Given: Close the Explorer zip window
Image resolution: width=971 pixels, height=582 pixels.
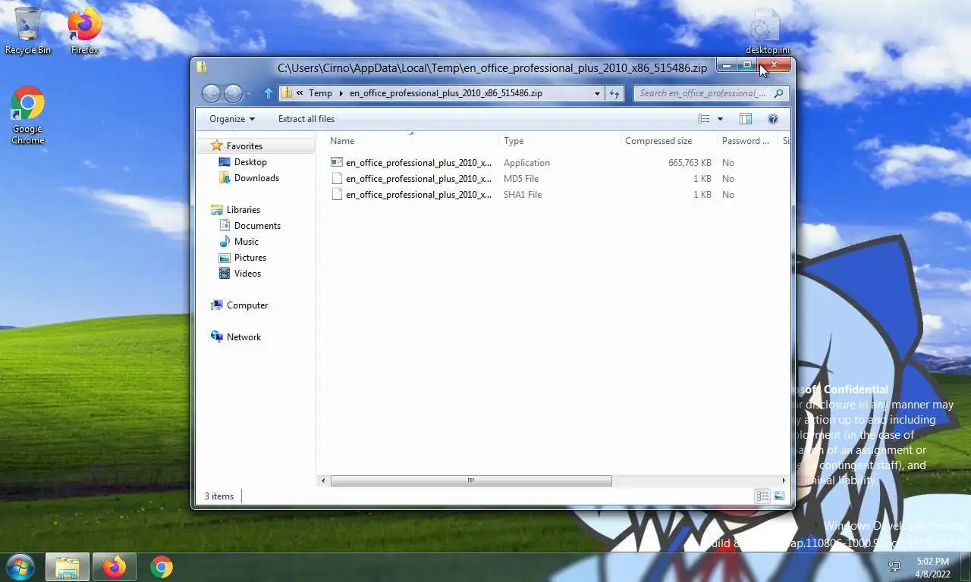Looking at the screenshot, I should pyautogui.click(x=774, y=65).
